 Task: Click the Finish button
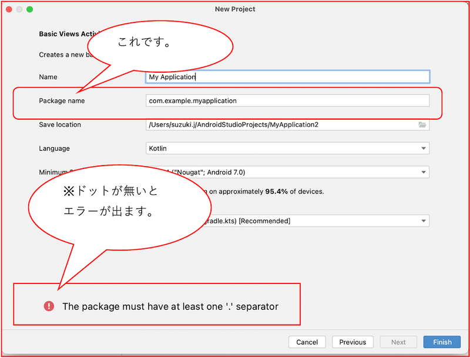(442, 342)
